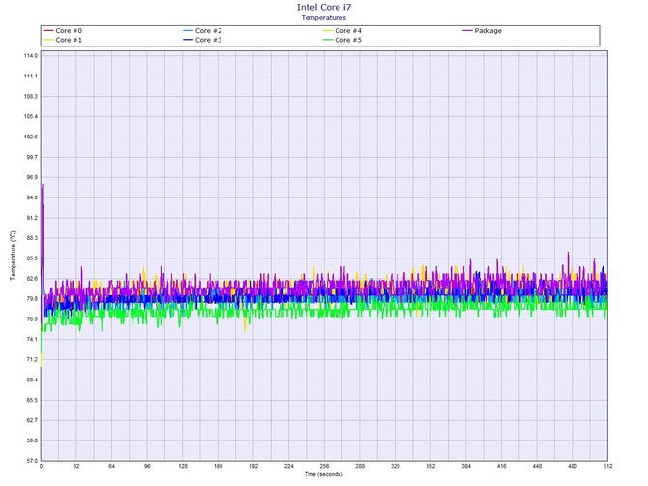648x486 pixels.
Task: Click the dark blue Core #3 color line
Action: click(188, 40)
